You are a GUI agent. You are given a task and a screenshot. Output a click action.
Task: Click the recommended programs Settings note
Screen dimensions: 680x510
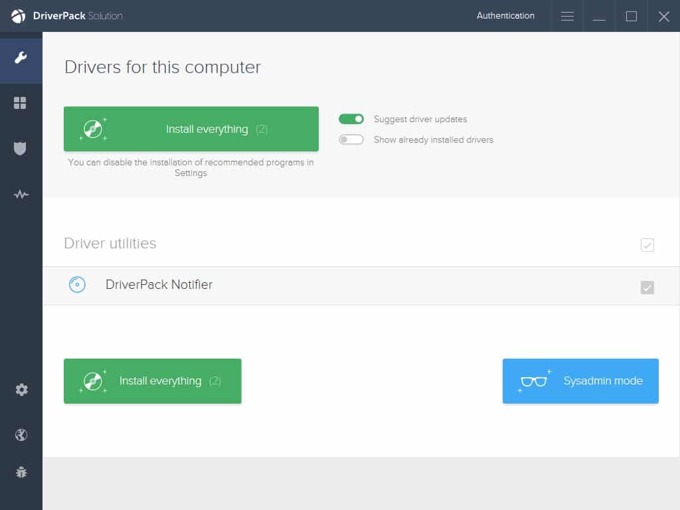[191, 167]
